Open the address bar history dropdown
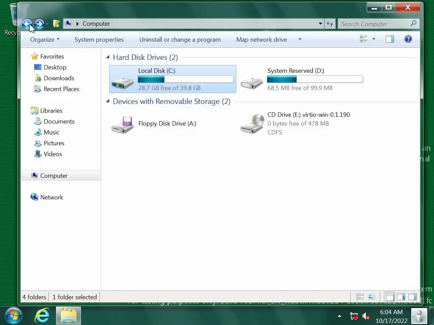 click(x=320, y=24)
